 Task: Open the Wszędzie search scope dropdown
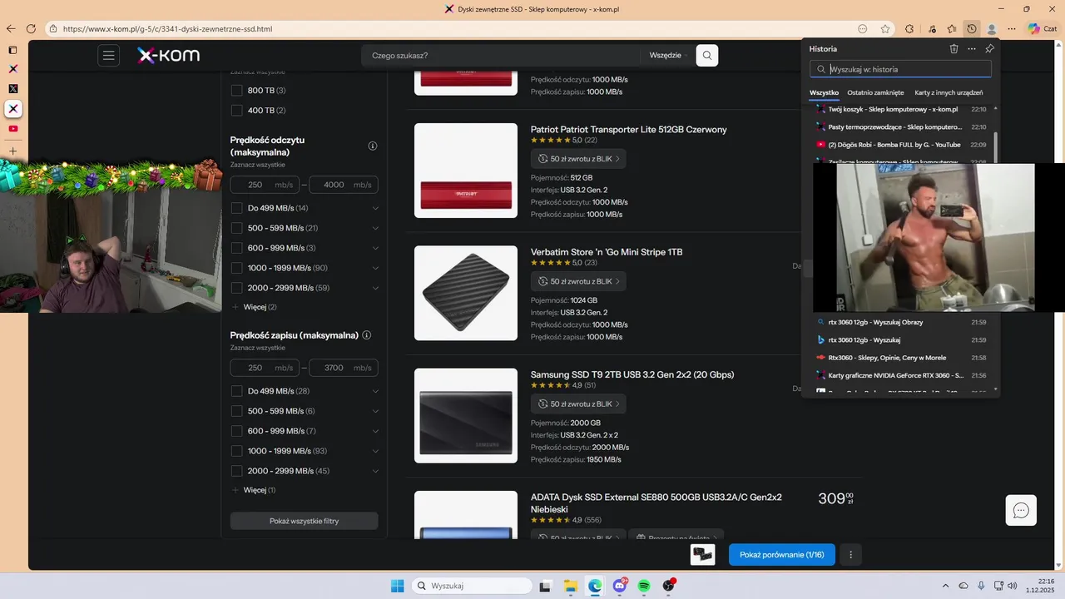669,56
